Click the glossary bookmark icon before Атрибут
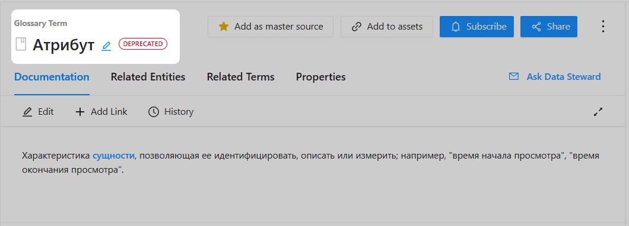The width and height of the screenshot is (629, 226). click(21, 44)
